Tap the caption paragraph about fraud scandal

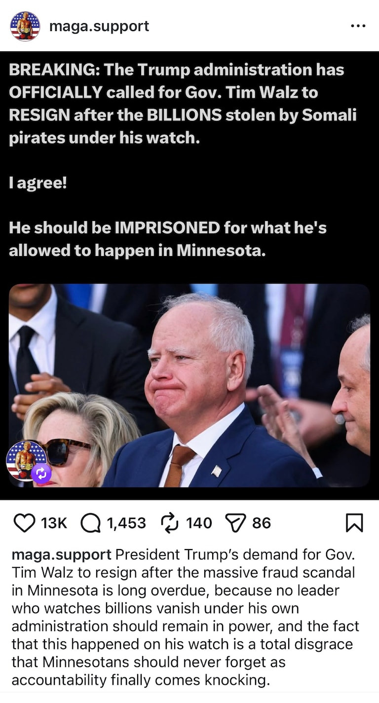186,617
